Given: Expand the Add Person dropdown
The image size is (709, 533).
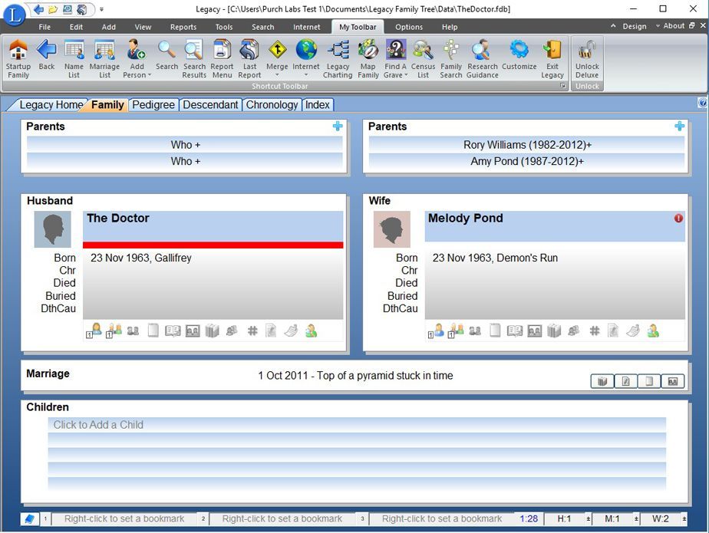Looking at the screenshot, I should (x=150, y=75).
